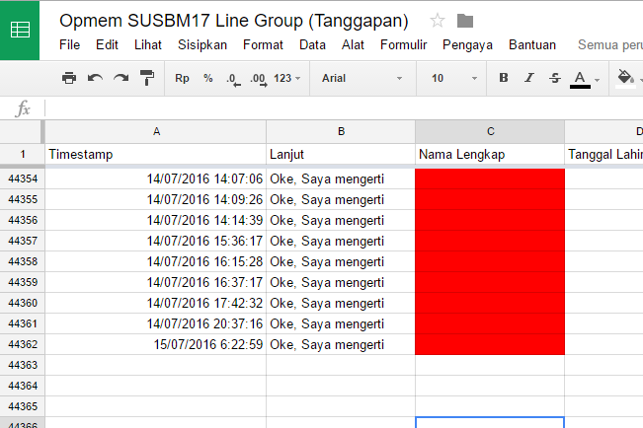Select column A header
This screenshot has height=428, width=643.
156,131
